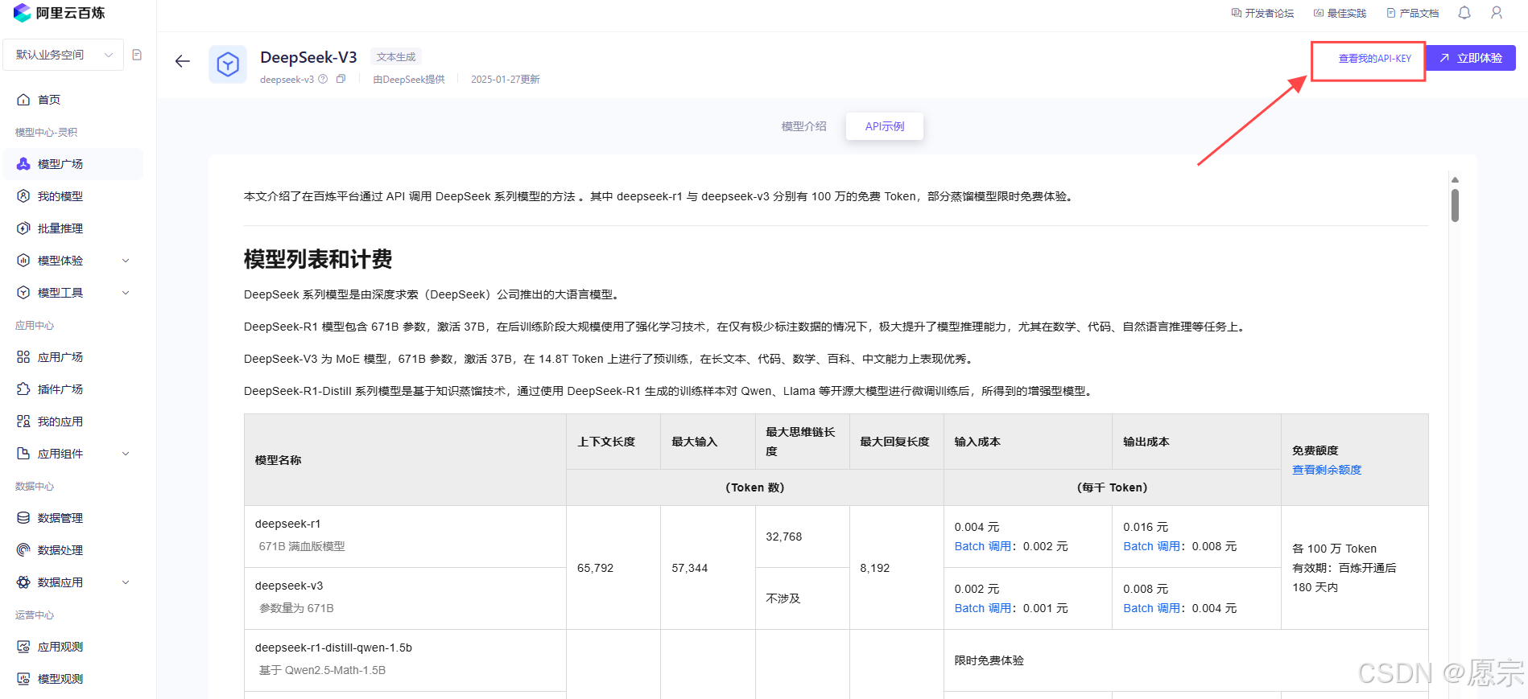Click 查看我的API-KEY button
This screenshot has width=1528, height=699.
(1374, 59)
